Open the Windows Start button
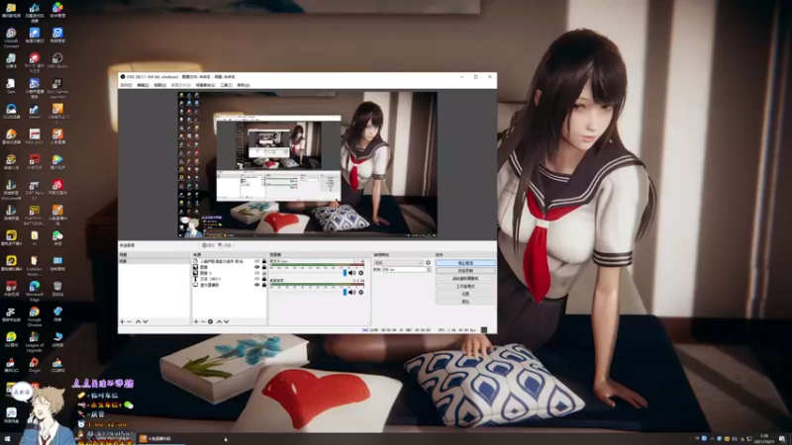Viewport: 792px width, 445px height. tap(7, 439)
